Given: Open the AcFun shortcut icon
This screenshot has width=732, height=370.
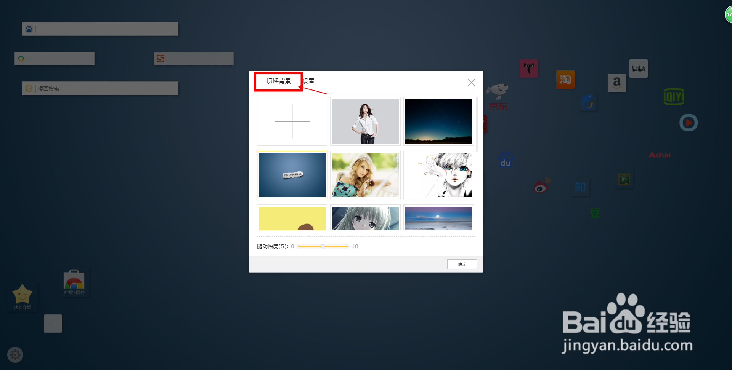Looking at the screenshot, I should 660,155.
